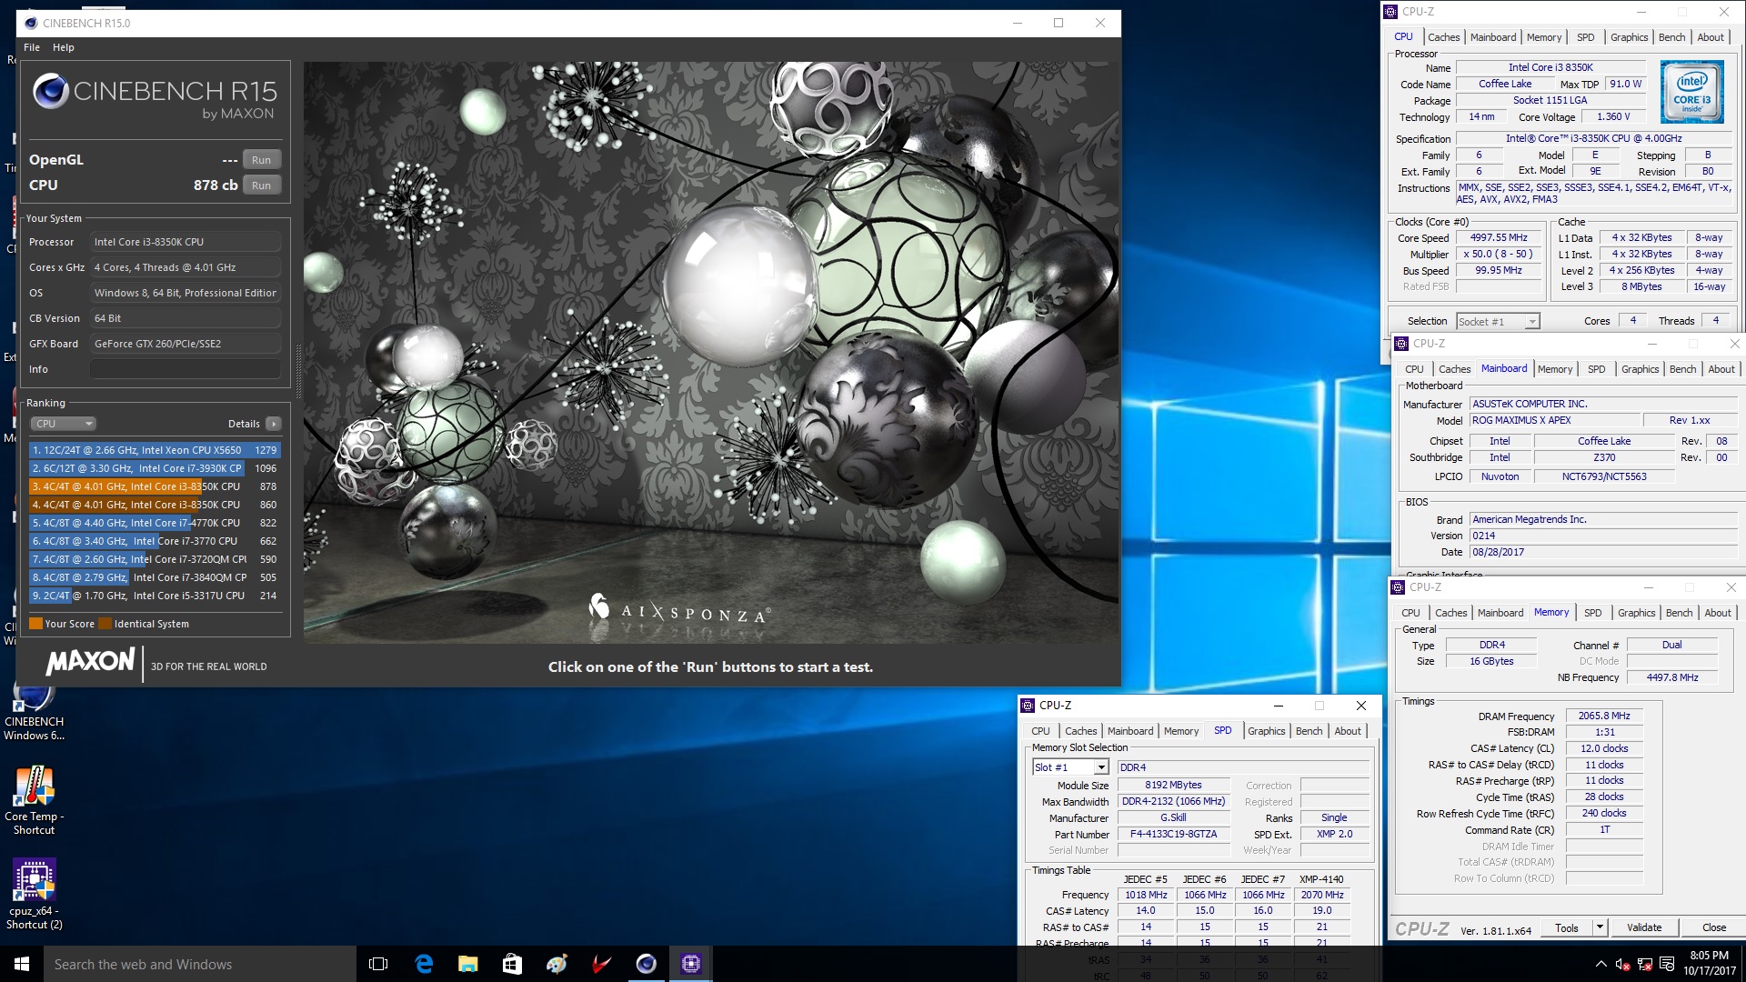The height and width of the screenshot is (982, 1746).
Task: Click the Intel Core i3 logo in CPU-Z
Action: [x=1691, y=92]
